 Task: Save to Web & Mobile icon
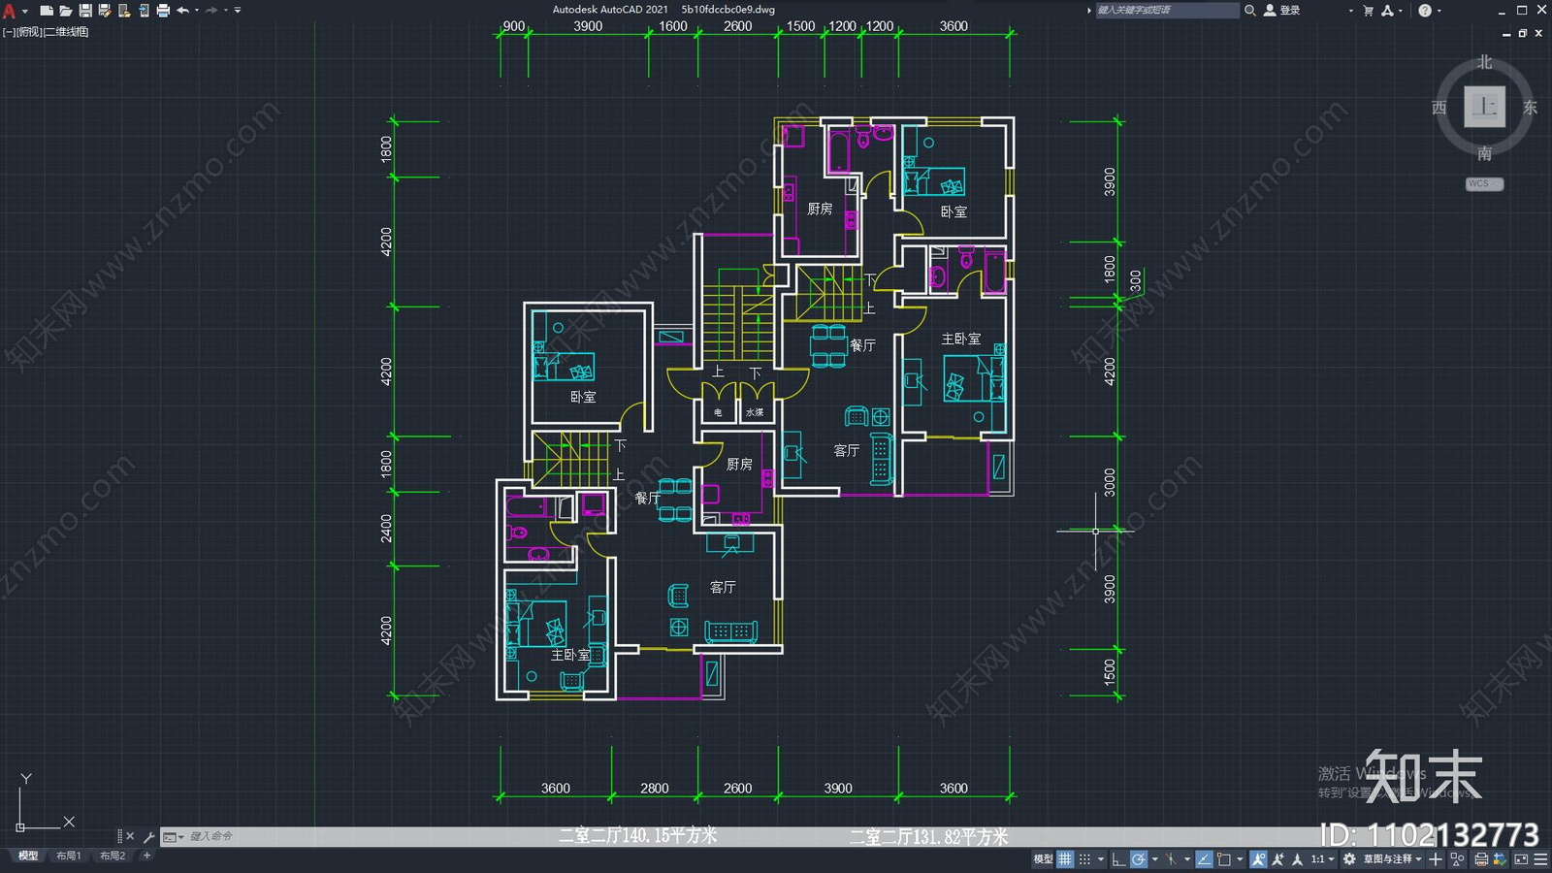click(x=144, y=11)
